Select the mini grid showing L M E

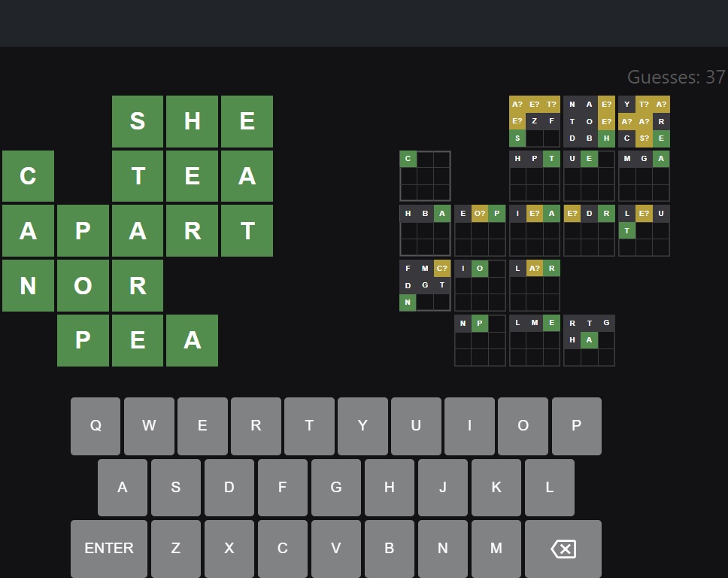[x=535, y=340]
